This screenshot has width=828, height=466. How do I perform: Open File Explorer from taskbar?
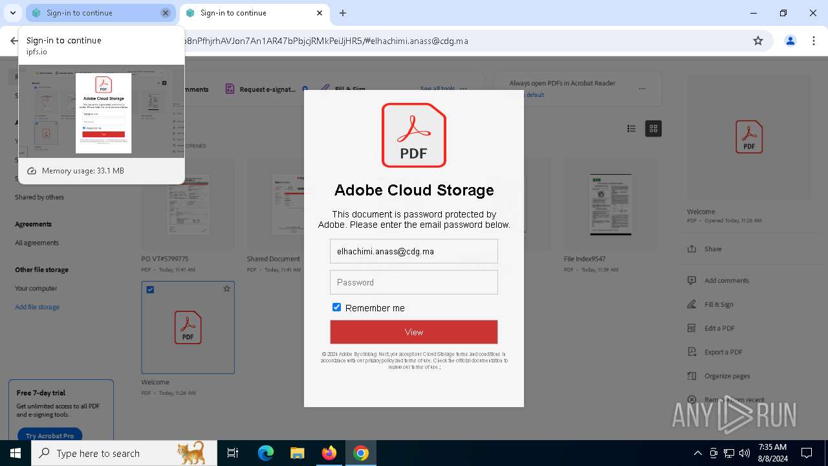point(297,453)
